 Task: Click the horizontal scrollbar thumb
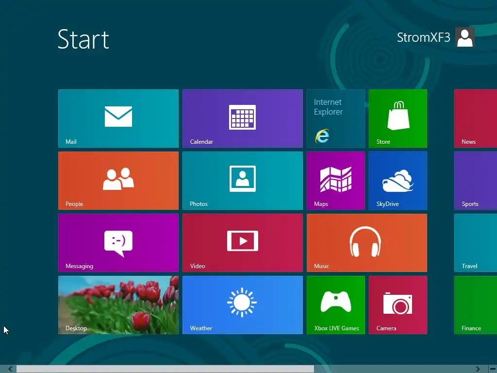165,369
